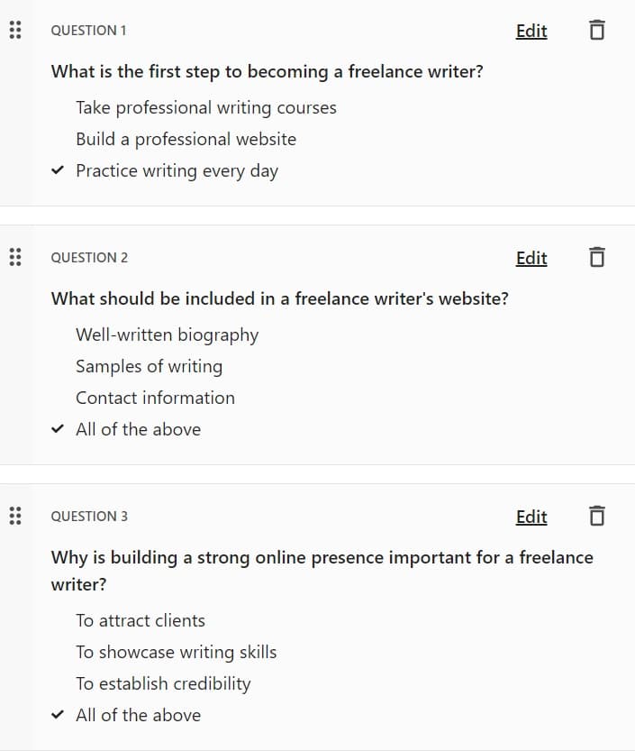Select To showcase writing skills option

[177, 653]
